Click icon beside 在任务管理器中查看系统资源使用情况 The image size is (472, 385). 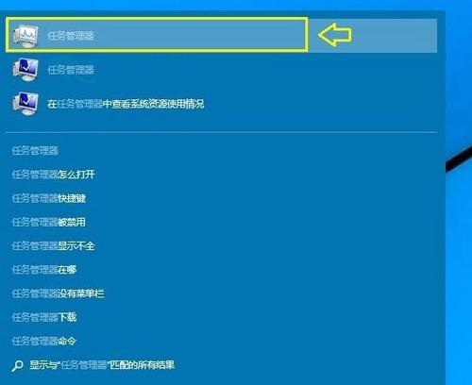click(x=25, y=104)
